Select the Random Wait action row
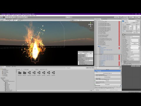Viewport: 141px width, 106px height. (x=108, y=71)
